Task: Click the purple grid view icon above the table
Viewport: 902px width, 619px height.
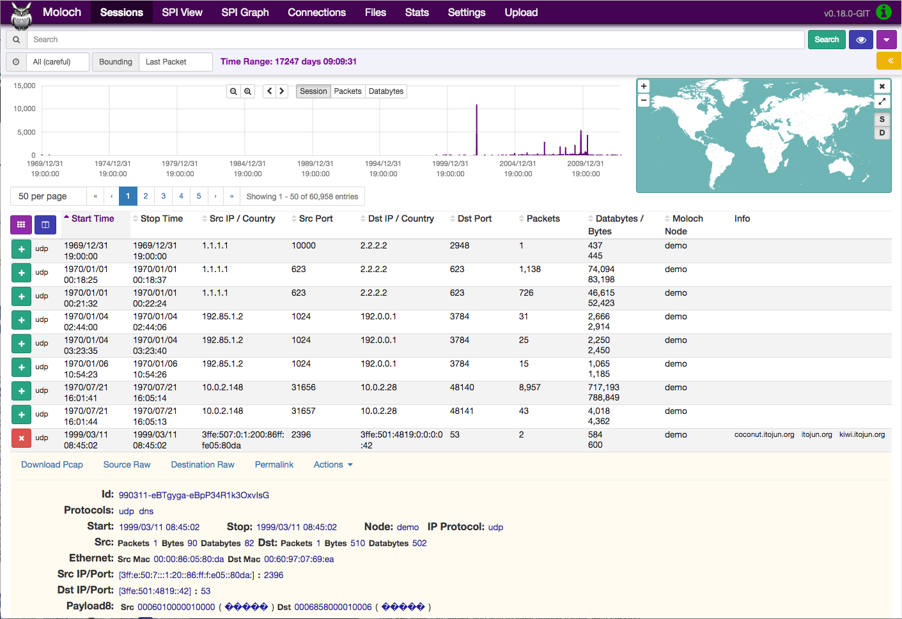Action: pos(21,224)
